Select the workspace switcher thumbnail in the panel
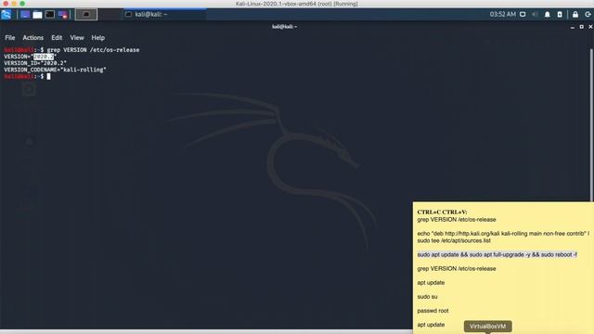This screenshot has width=594, height=334. (x=86, y=15)
